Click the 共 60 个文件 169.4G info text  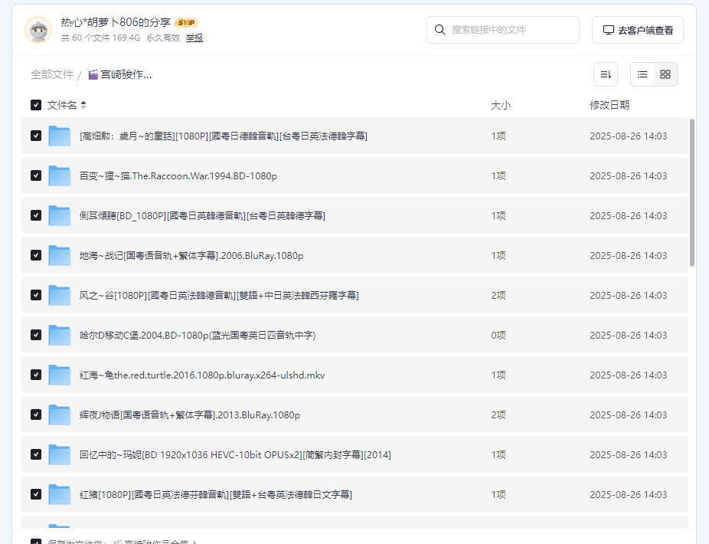(100, 38)
